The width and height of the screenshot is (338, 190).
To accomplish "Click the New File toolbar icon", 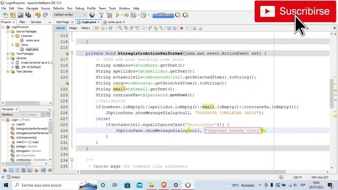I will 6,15.
